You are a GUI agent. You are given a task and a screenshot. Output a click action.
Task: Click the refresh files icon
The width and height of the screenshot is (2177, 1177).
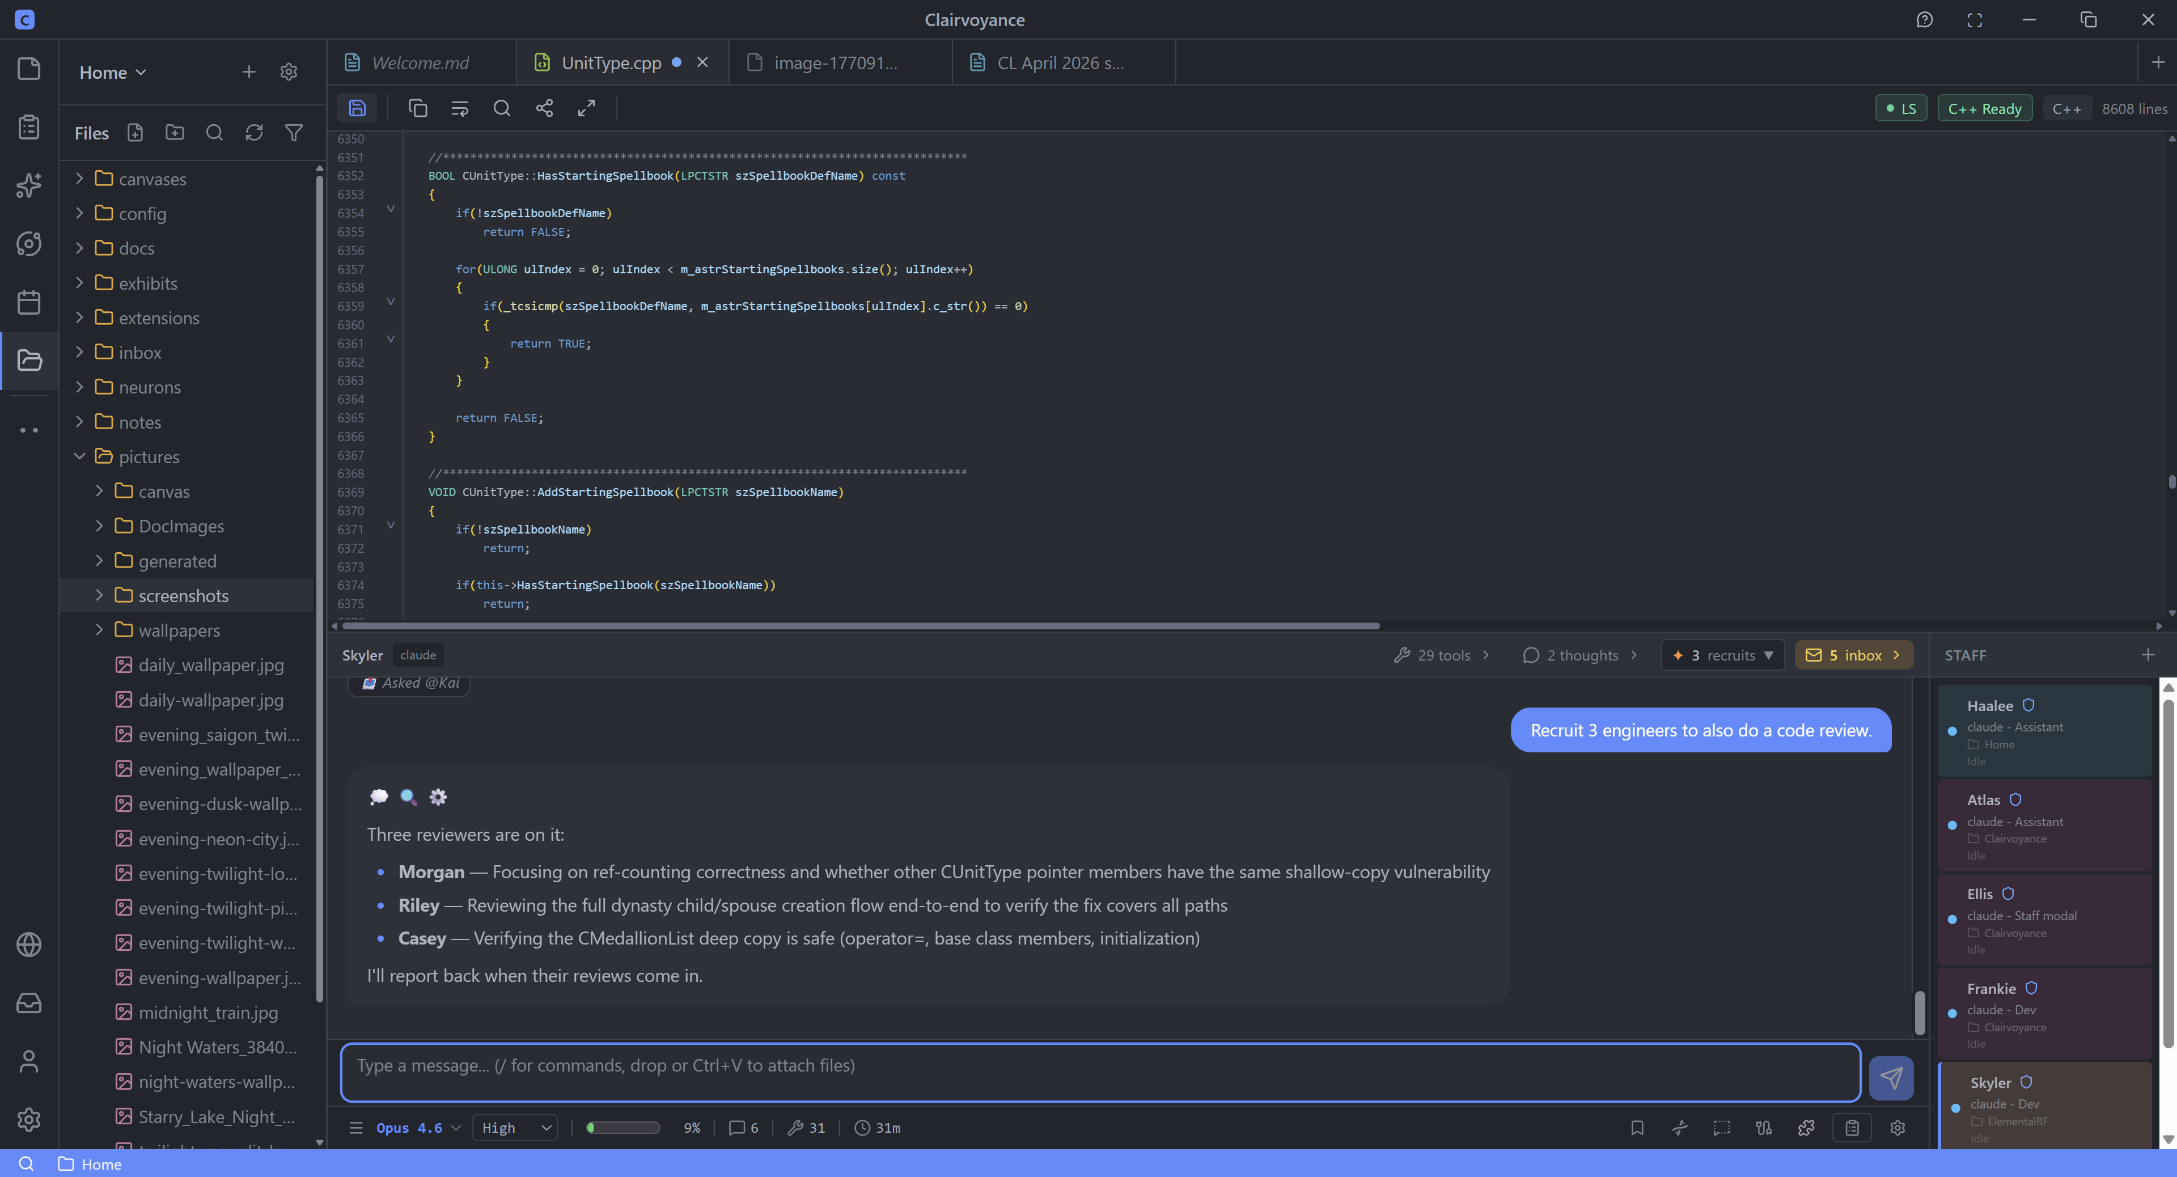(x=255, y=133)
